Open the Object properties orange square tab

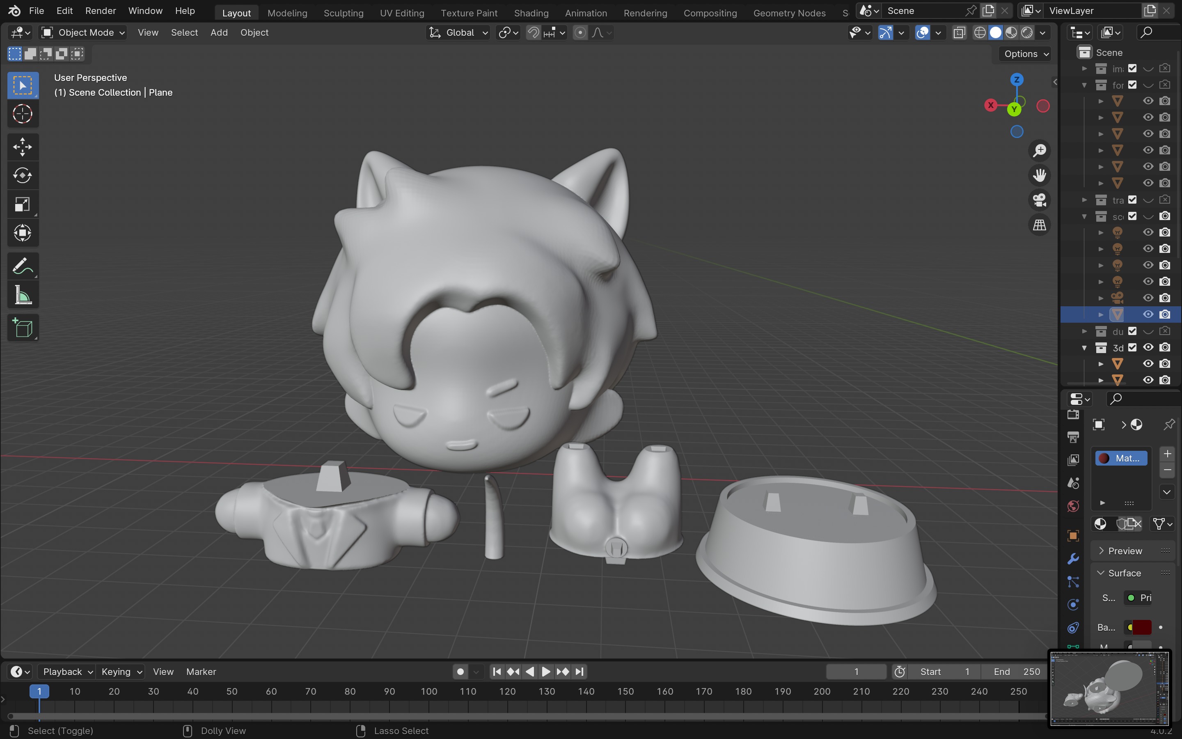pyautogui.click(x=1073, y=536)
